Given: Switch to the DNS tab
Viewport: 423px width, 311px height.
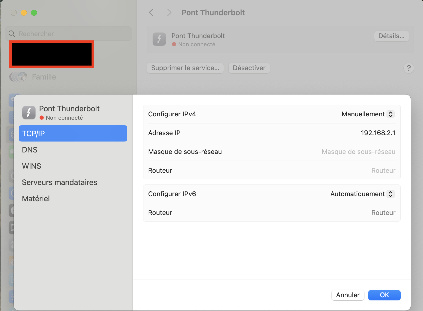Looking at the screenshot, I should point(30,150).
